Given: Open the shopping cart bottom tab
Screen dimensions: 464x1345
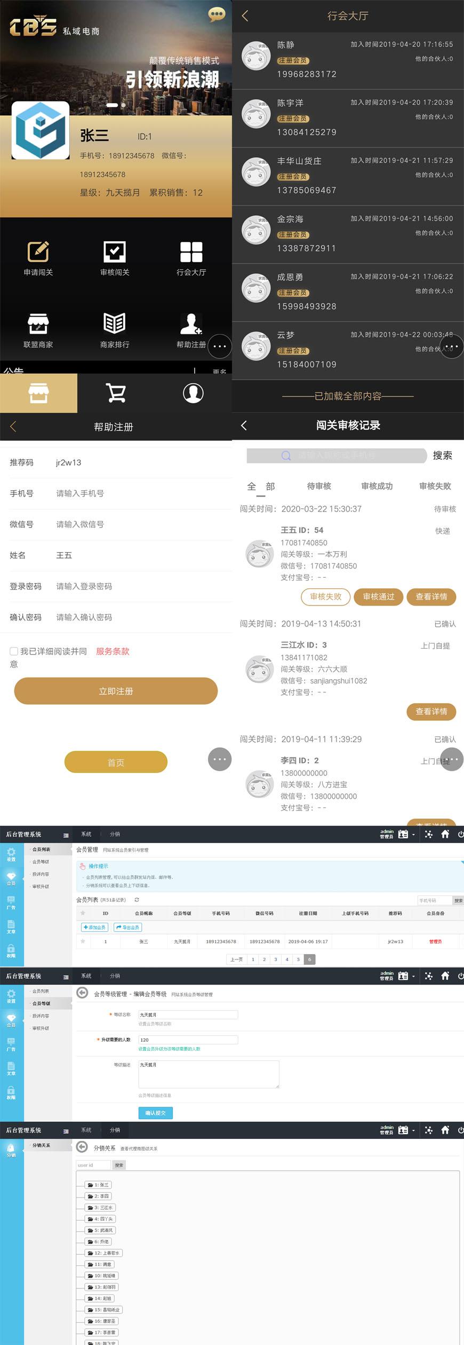Looking at the screenshot, I should coord(116,393).
